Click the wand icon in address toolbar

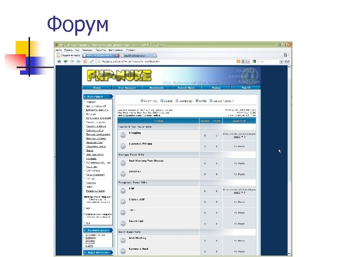92,61
